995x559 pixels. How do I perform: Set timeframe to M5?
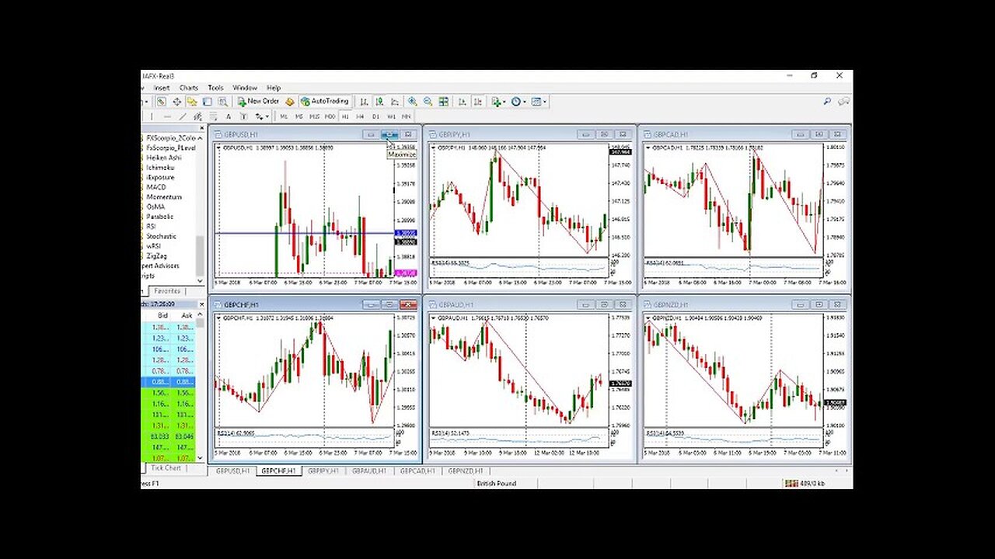tap(299, 116)
